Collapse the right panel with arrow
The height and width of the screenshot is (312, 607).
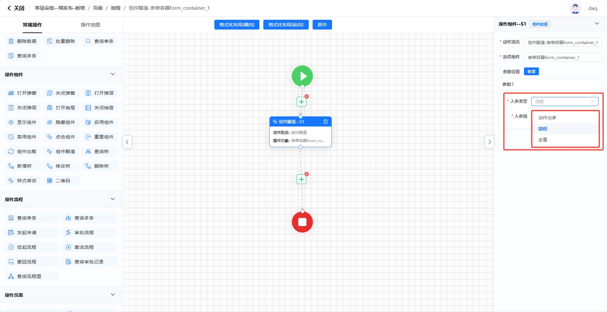tap(489, 142)
